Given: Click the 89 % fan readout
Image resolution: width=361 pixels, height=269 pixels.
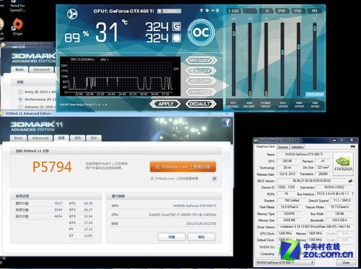Looking at the screenshot, I should pyautogui.click(x=77, y=38).
